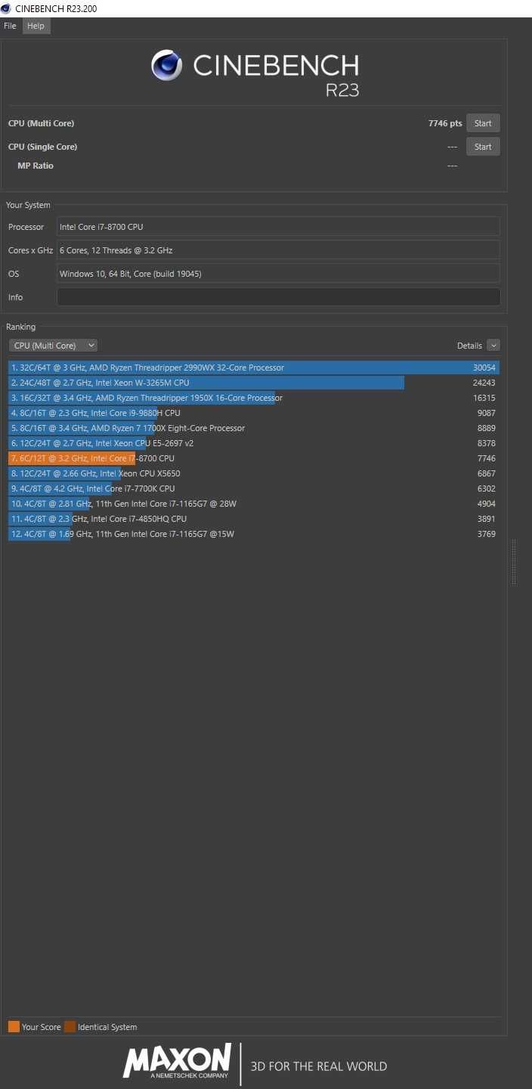The height and width of the screenshot is (1089, 532).
Task: Select the Xeon X5650 ranking row
Action: click(x=254, y=473)
